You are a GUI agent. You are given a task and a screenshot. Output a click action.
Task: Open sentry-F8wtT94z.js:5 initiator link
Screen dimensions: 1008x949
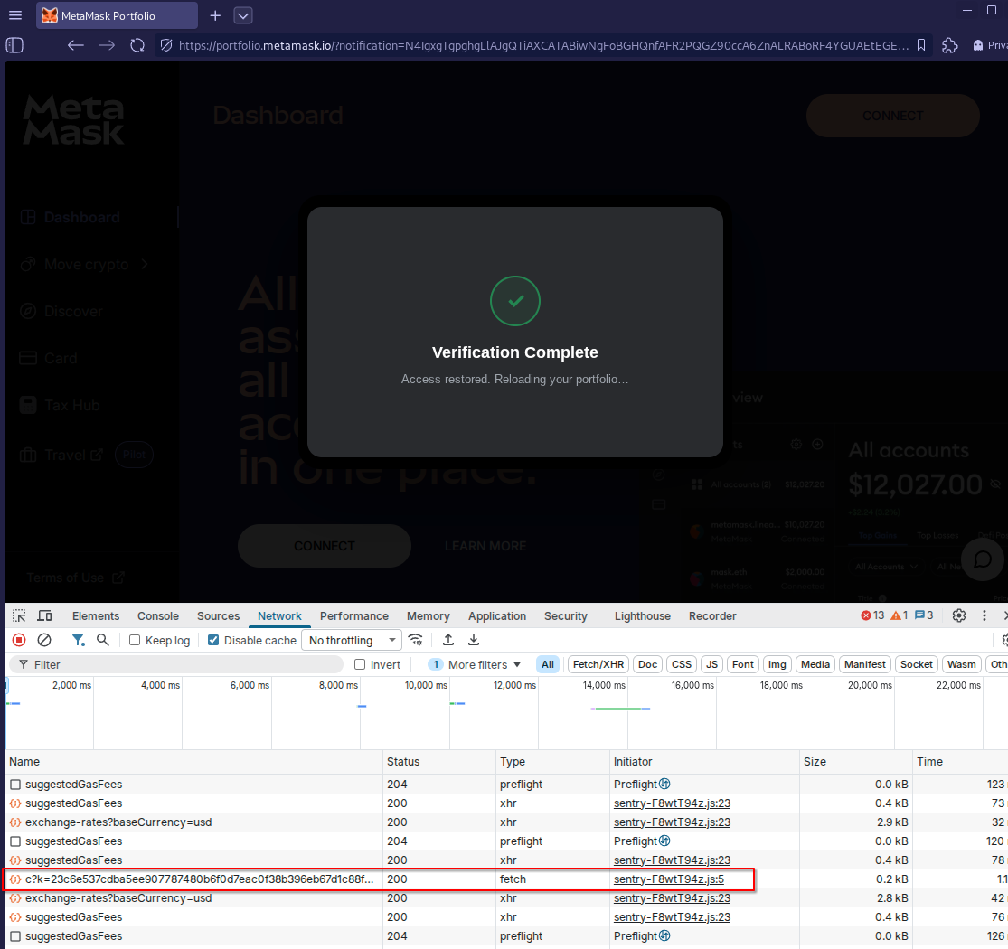click(x=669, y=879)
